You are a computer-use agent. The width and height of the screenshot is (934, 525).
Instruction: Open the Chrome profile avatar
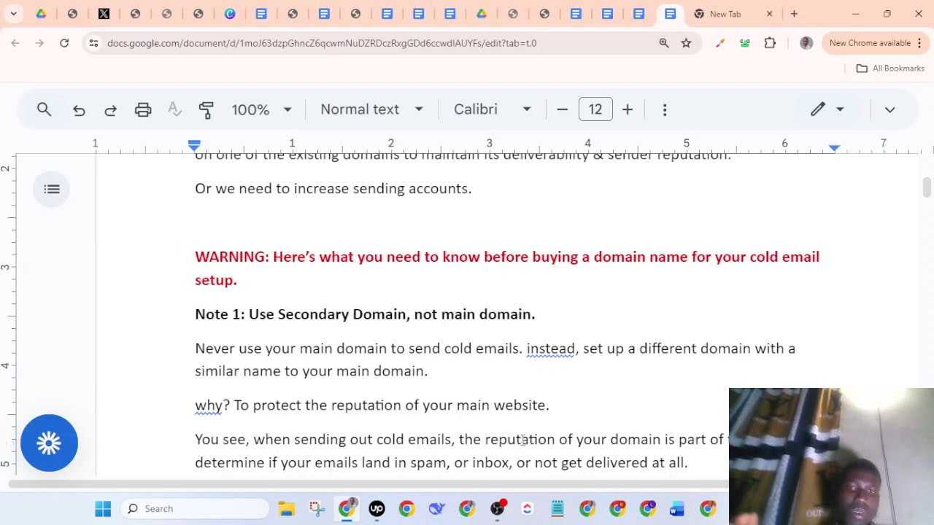pyautogui.click(x=806, y=43)
